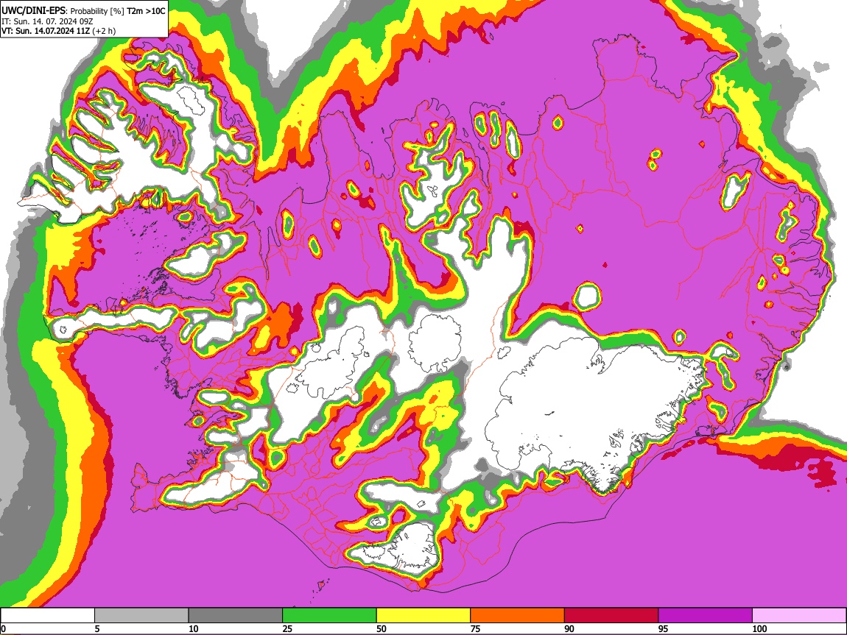Click the UWC/DINI-EPS title text

pyautogui.click(x=33, y=10)
